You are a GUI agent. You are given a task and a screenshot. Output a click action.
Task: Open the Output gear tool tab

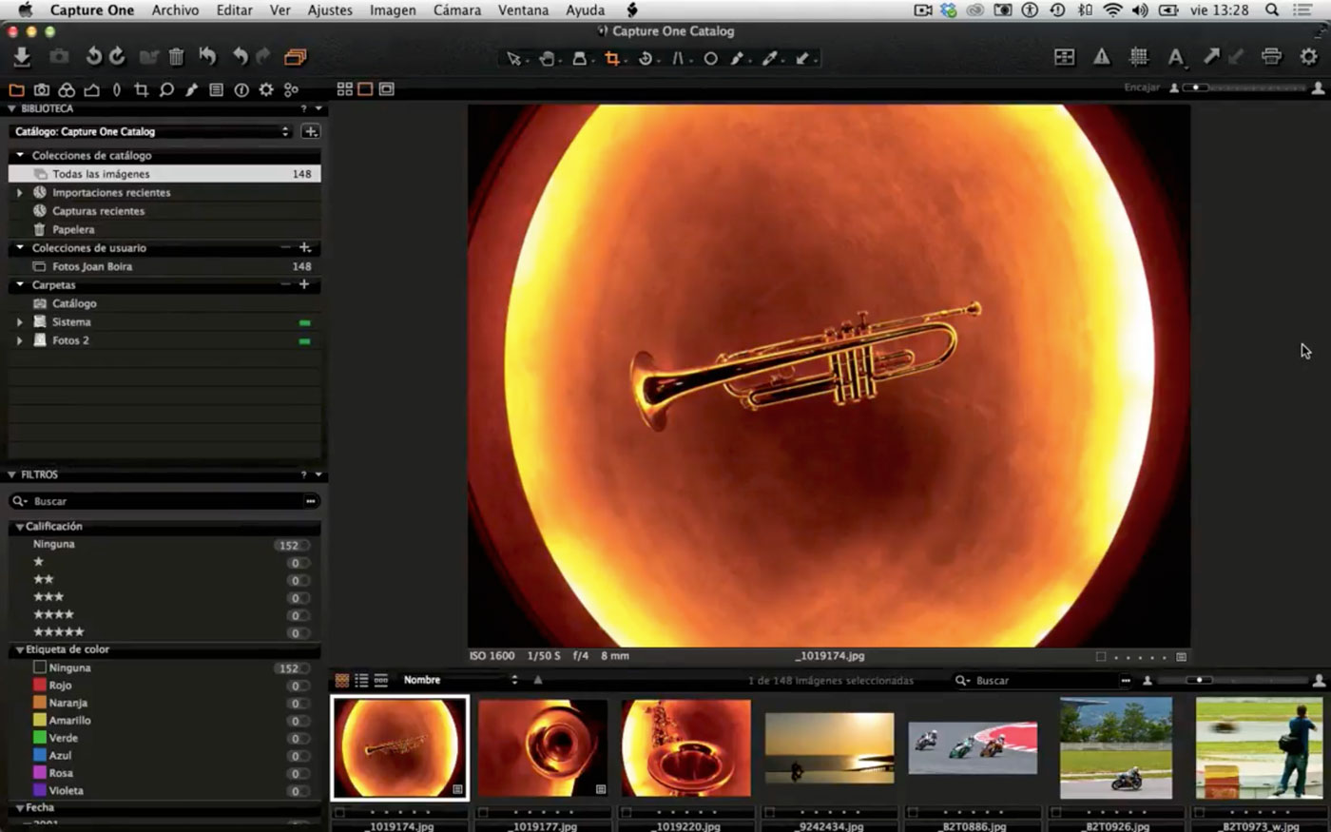[x=266, y=90]
